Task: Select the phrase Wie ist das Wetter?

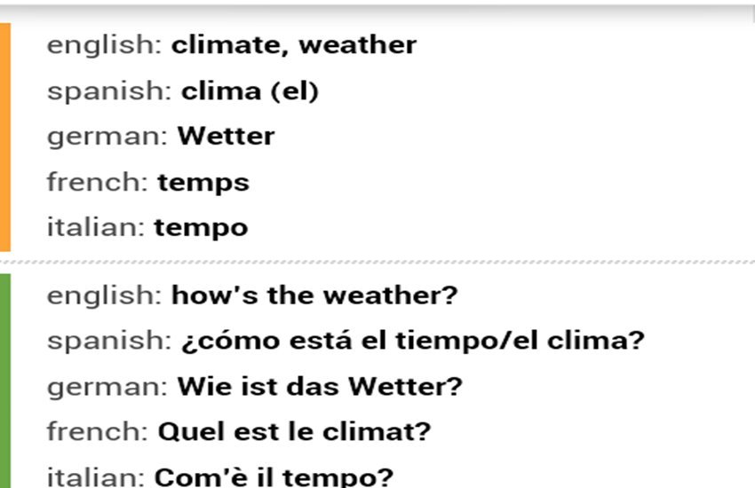Action: pyautogui.click(x=320, y=387)
